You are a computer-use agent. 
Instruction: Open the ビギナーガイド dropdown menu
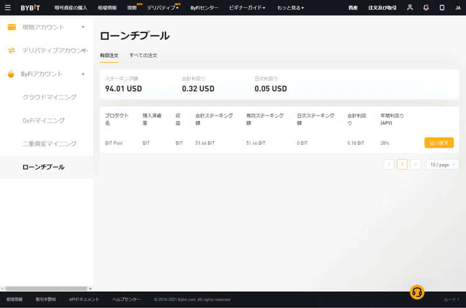click(247, 7)
